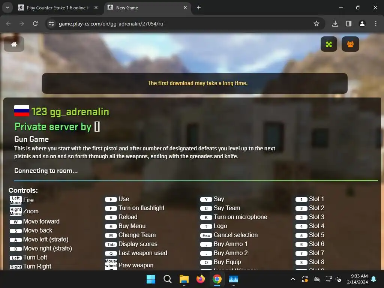
Task: Click the 'Change Team' control label
Action: click(x=137, y=235)
